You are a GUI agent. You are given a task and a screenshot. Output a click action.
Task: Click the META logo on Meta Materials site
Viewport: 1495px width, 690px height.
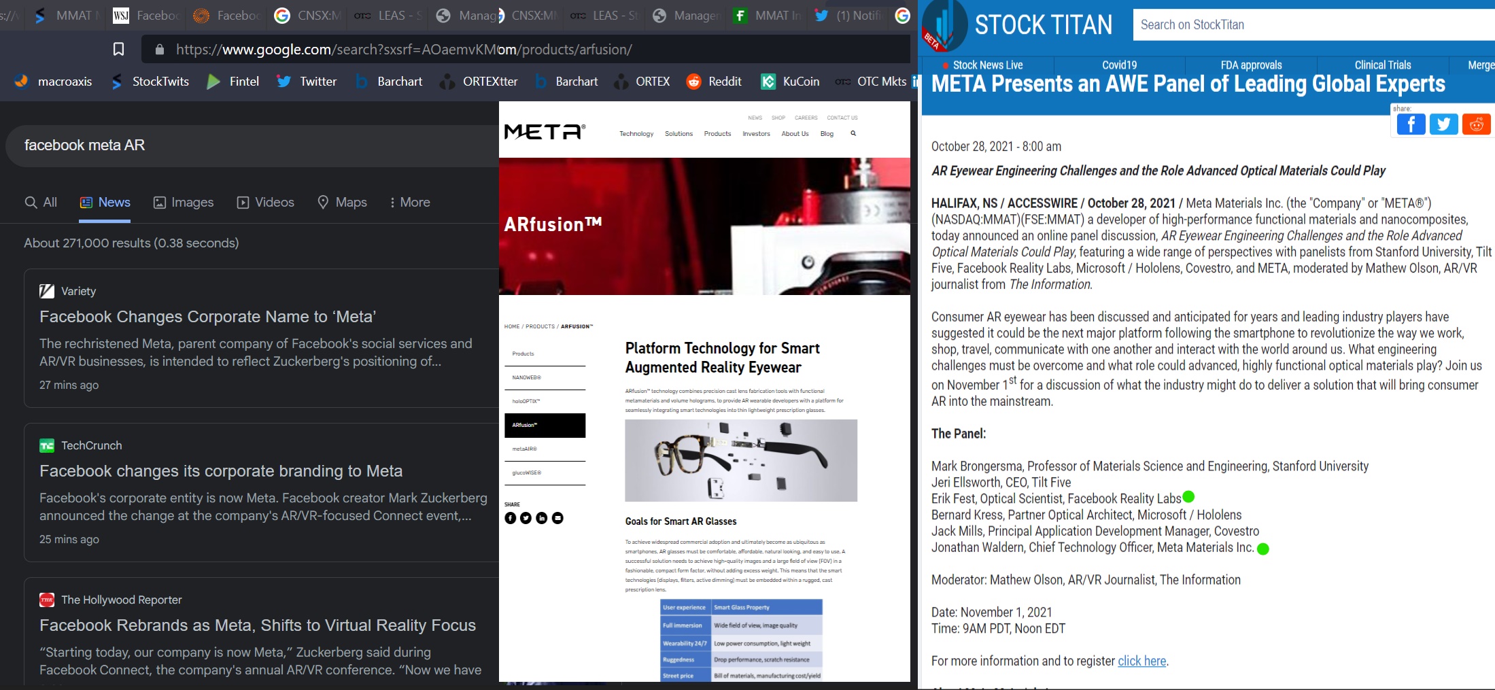(x=545, y=132)
